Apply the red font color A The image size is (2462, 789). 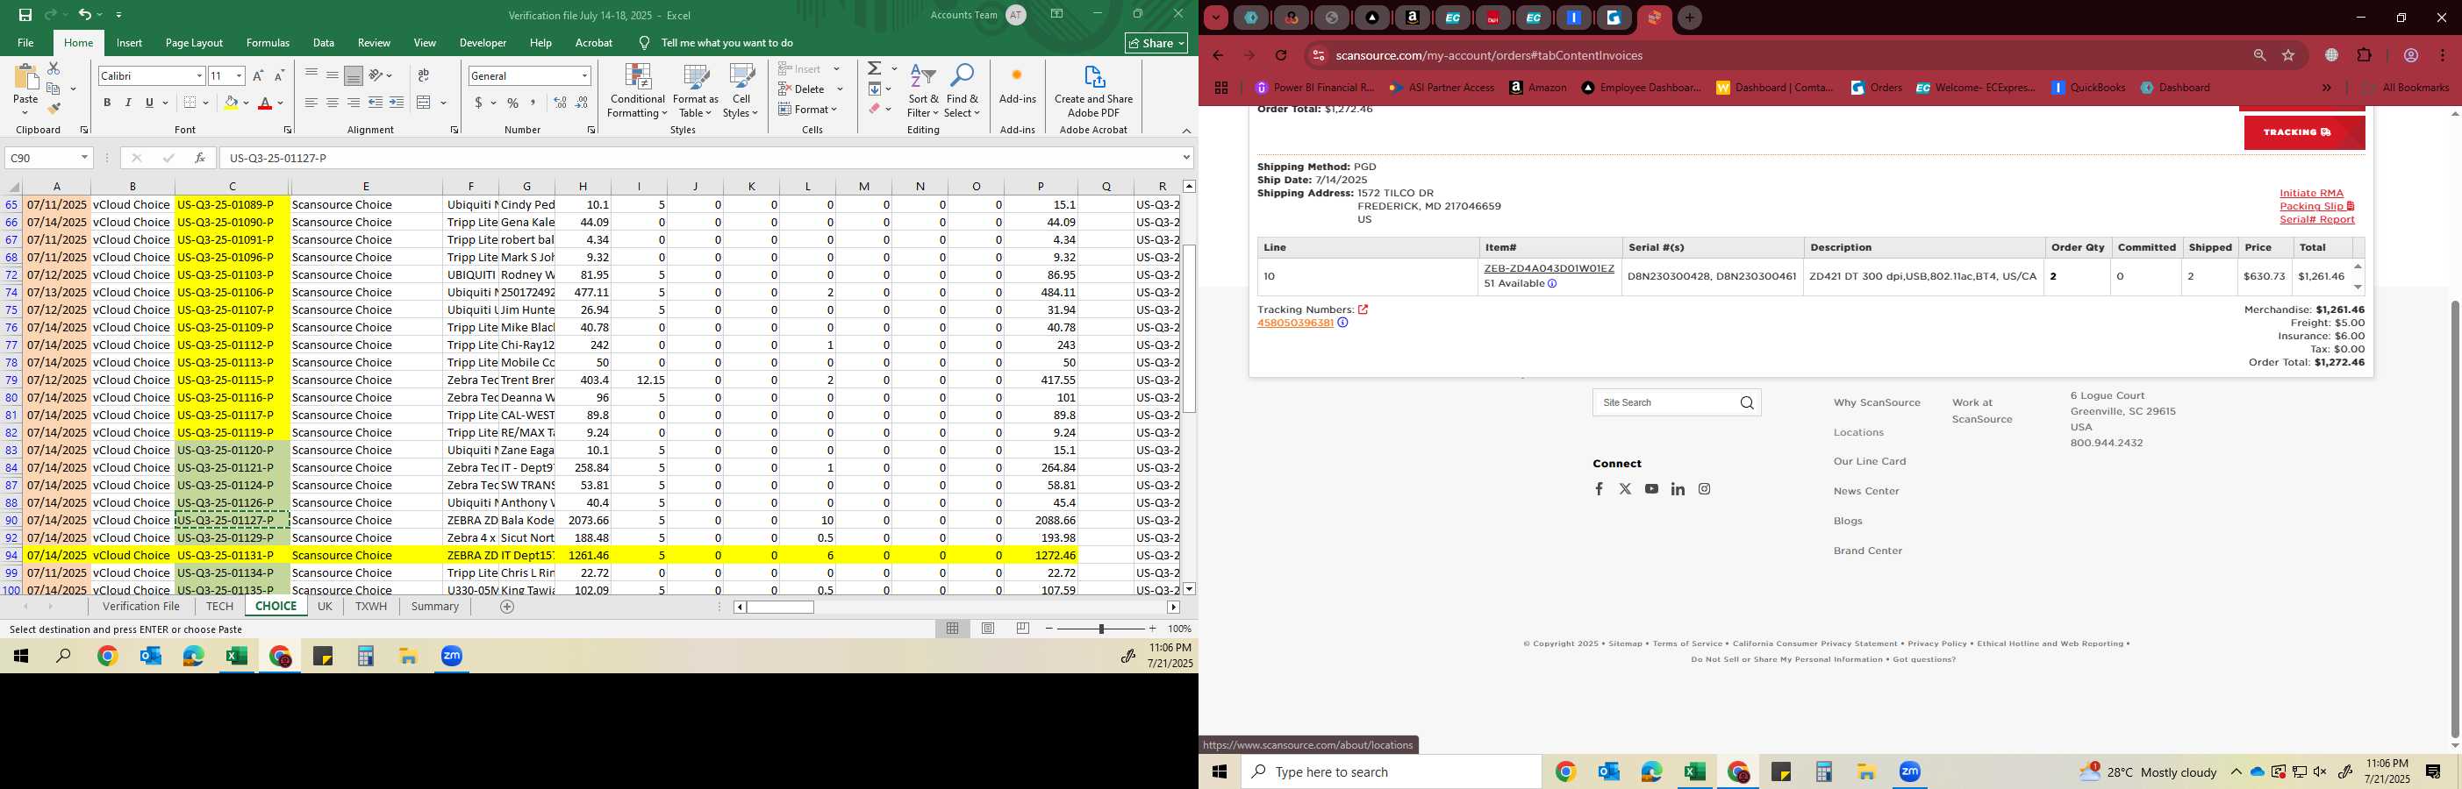(x=265, y=103)
